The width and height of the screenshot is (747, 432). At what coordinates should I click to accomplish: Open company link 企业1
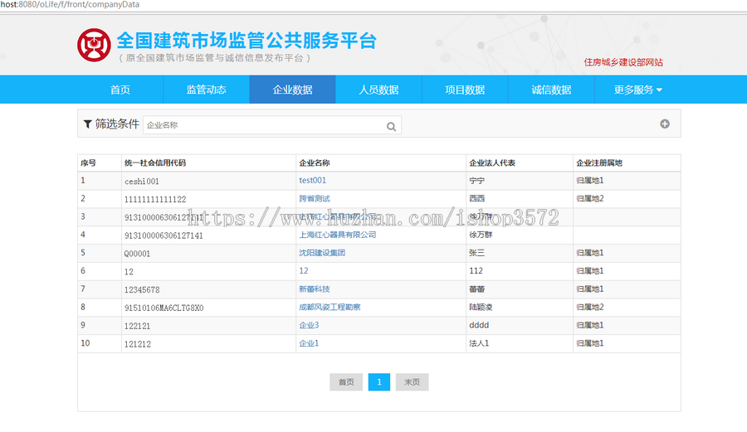(x=309, y=343)
